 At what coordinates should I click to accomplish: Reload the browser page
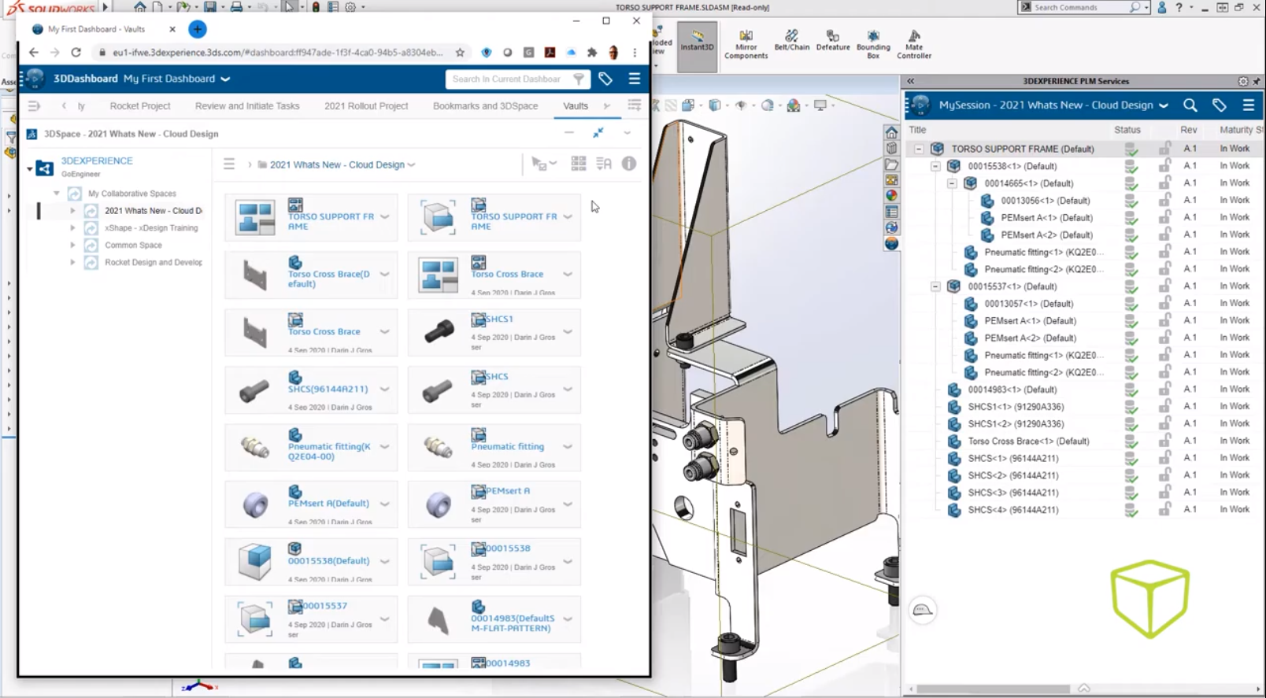pos(76,53)
